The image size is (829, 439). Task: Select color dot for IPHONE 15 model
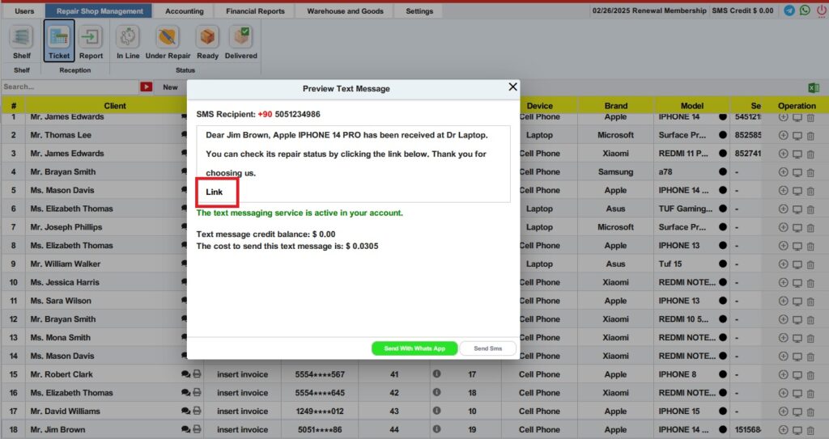click(x=723, y=411)
